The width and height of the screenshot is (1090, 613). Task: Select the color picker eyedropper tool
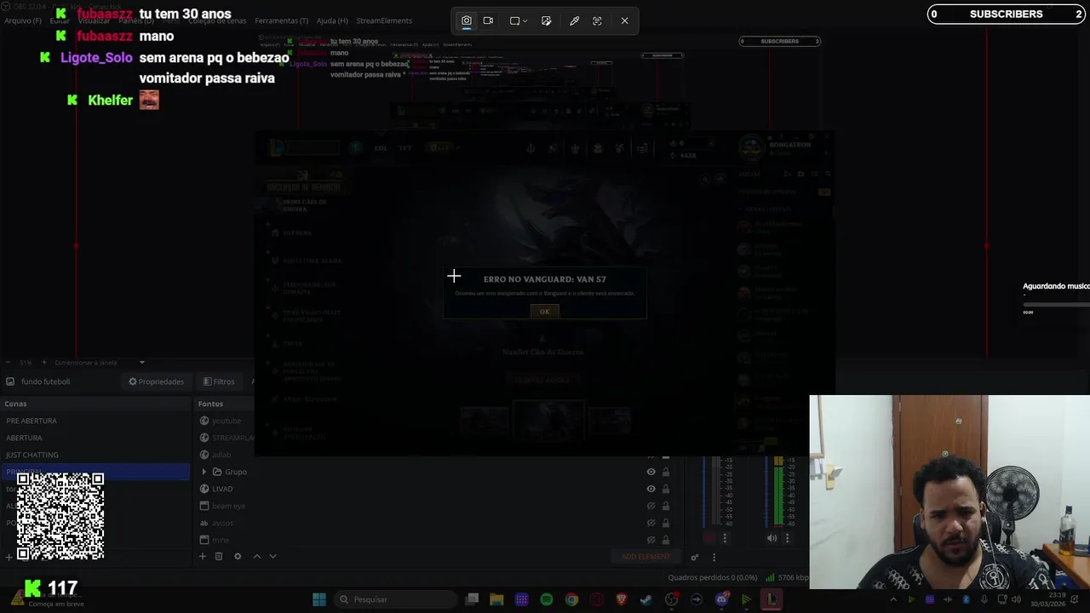[x=575, y=20]
